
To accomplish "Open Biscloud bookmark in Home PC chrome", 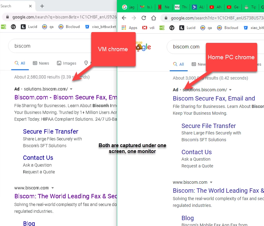I will click(228, 28).
